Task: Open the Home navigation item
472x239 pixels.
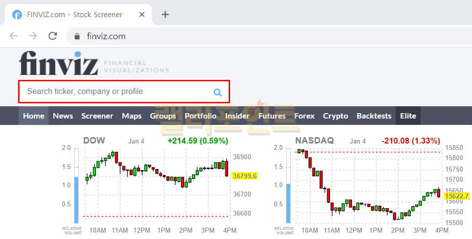Action: (33, 116)
